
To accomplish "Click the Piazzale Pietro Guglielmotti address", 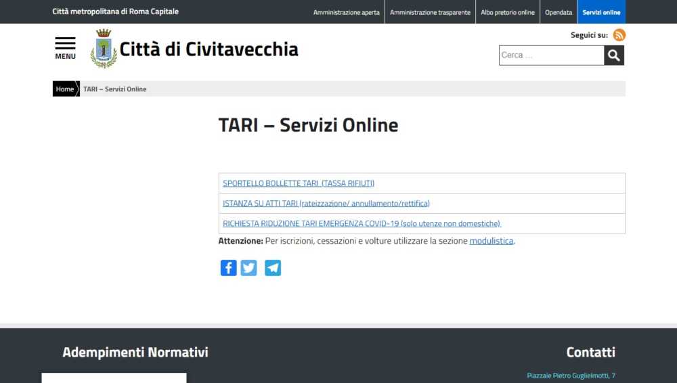I will tap(571, 376).
